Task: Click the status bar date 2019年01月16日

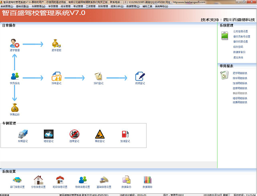Action: tap(217, 195)
